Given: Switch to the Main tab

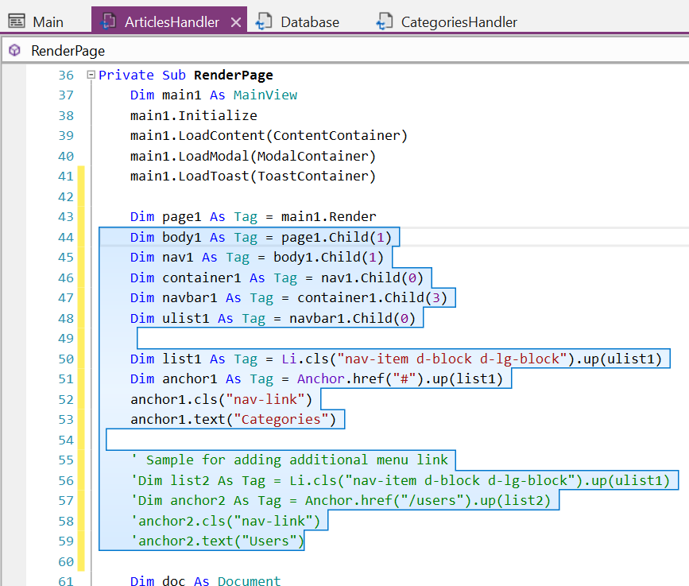Looking at the screenshot, I should (x=48, y=22).
